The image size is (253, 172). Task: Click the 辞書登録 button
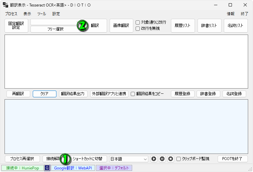[x=208, y=94]
